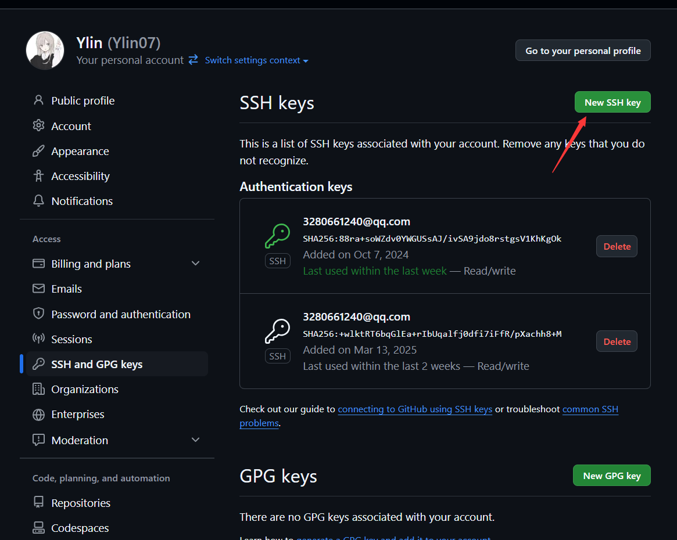Click the Appearance paintbrush icon
This screenshot has height=540, width=677.
pyautogui.click(x=38, y=151)
